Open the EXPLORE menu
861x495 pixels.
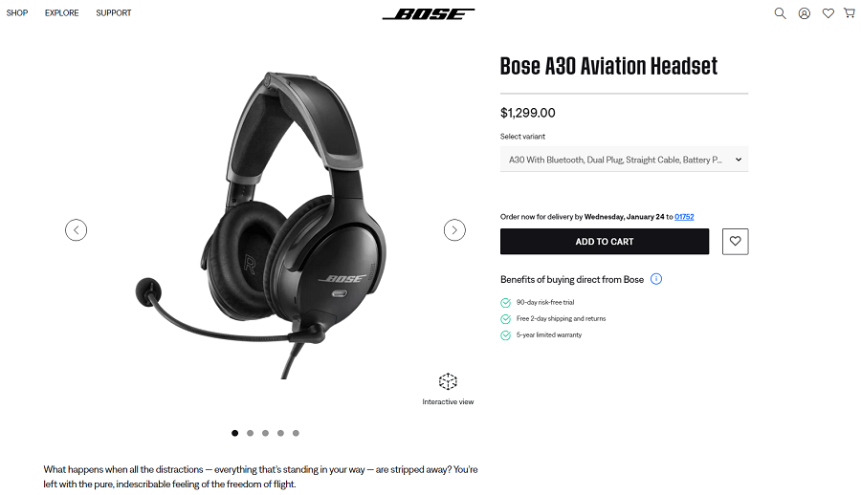pyautogui.click(x=61, y=12)
